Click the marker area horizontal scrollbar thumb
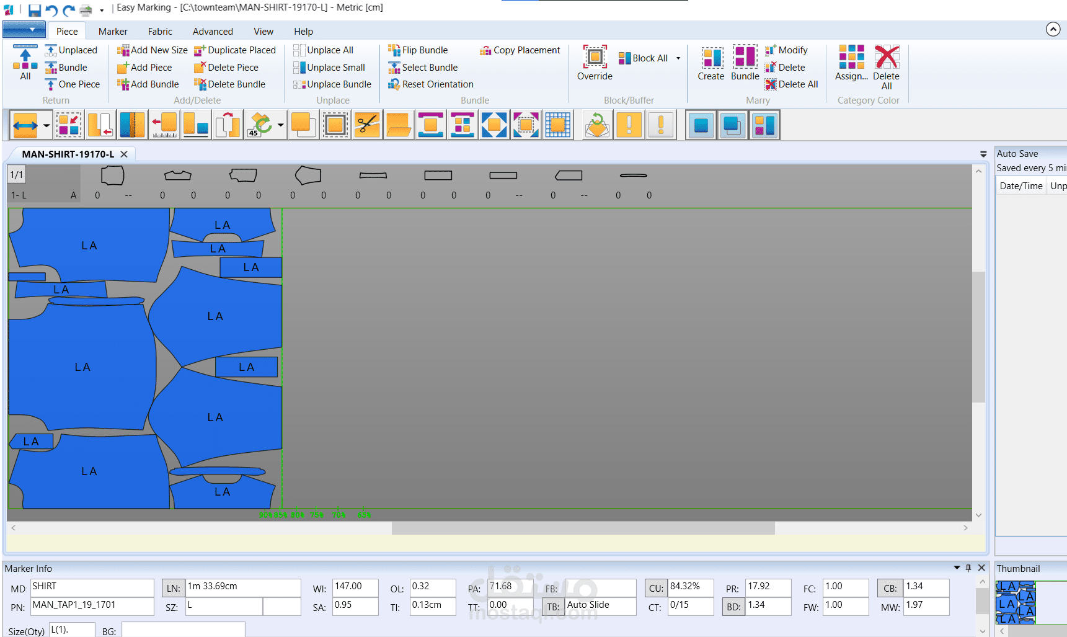Image resolution: width=1067 pixels, height=637 pixels. point(583,528)
